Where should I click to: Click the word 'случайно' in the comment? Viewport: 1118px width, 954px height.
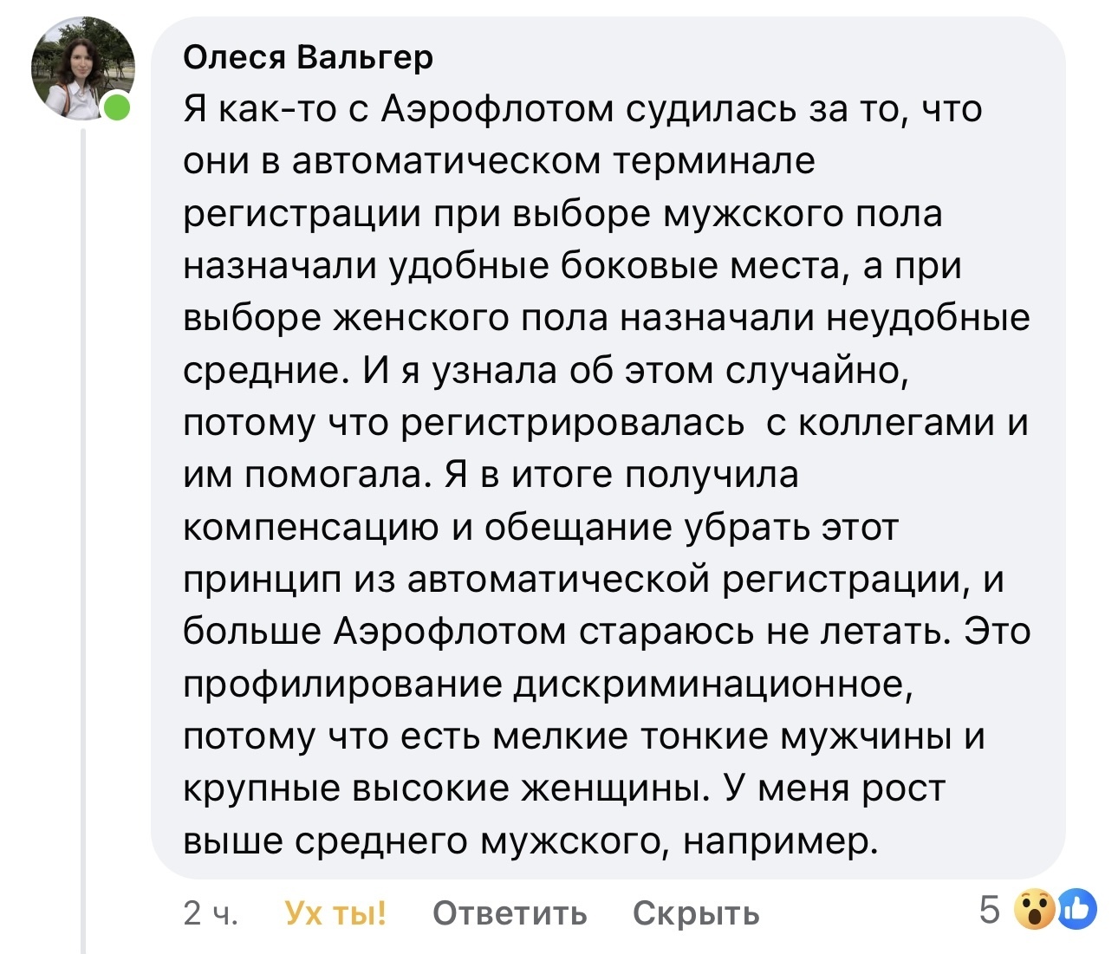coord(815,371)
